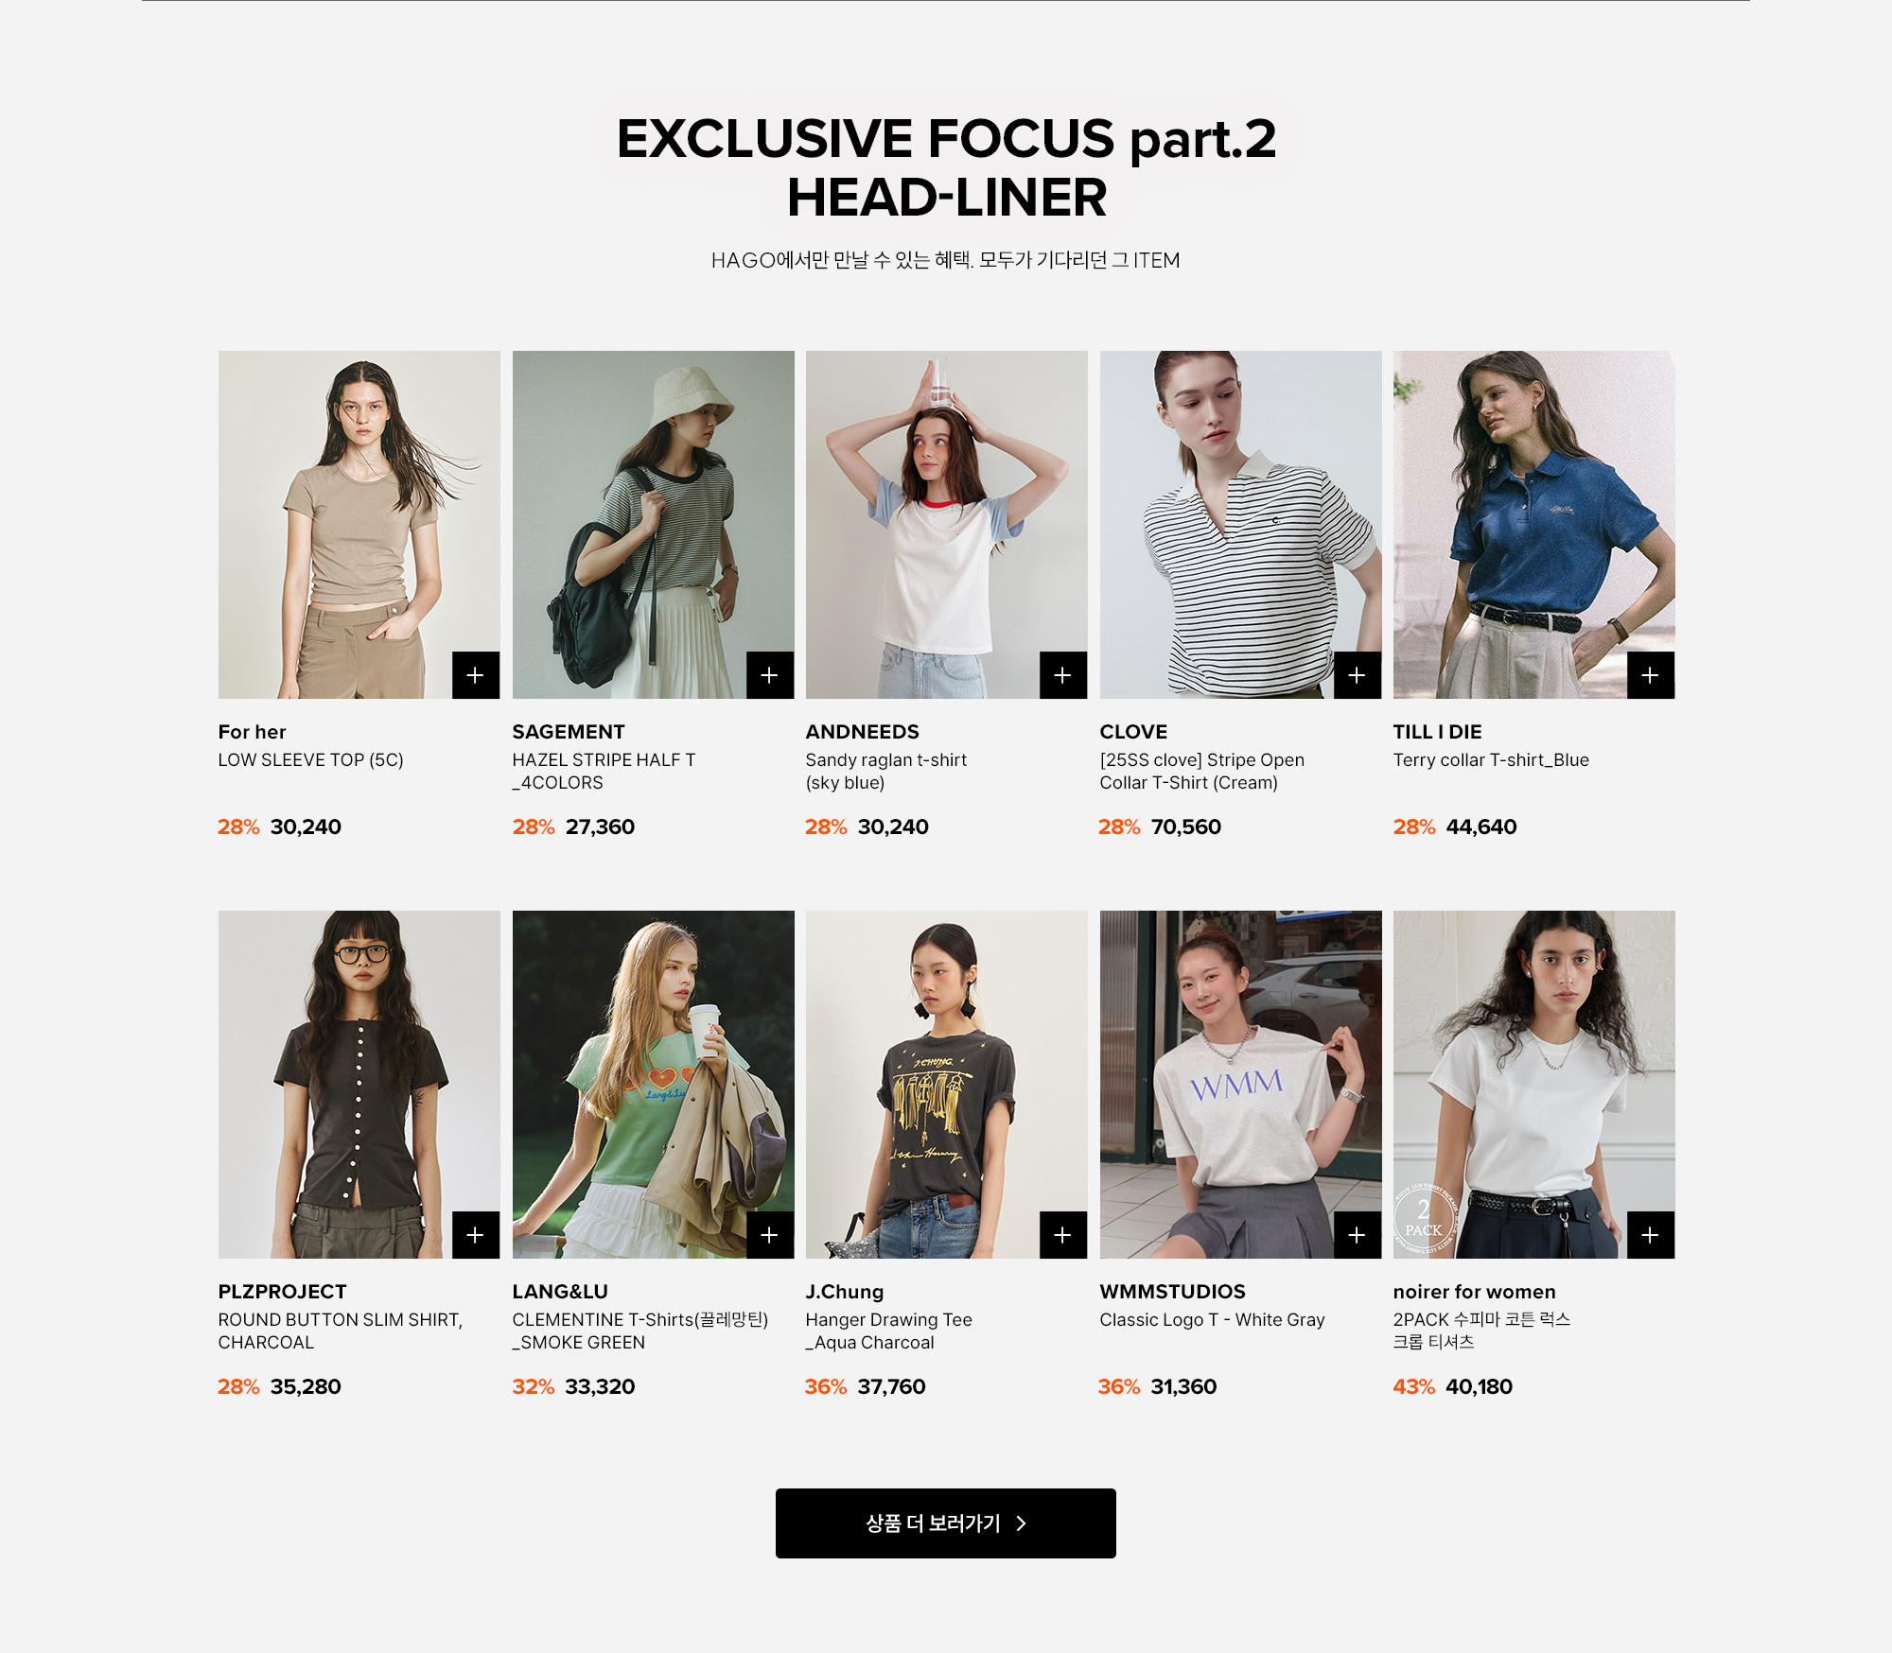Click plus icon on LANG&LU green t-shirt image

pos(770,1235)
